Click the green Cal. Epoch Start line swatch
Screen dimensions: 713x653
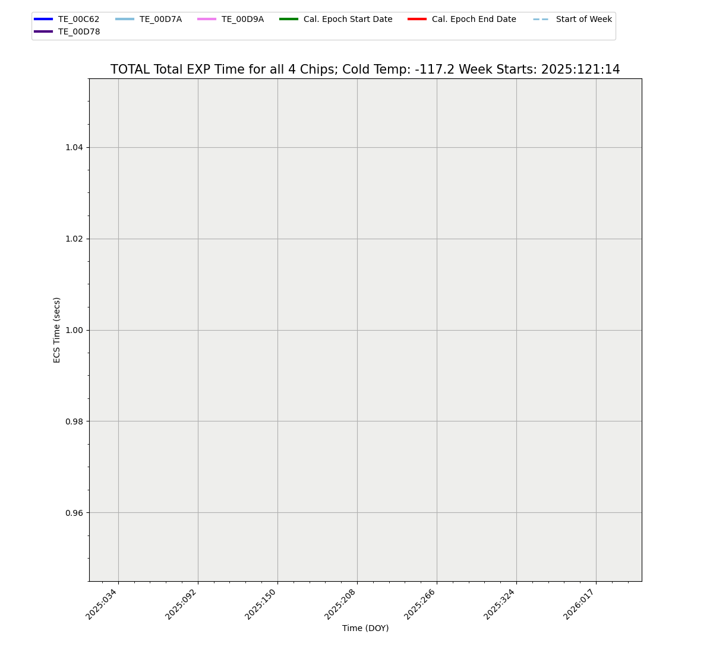click(x=289, y=19)
